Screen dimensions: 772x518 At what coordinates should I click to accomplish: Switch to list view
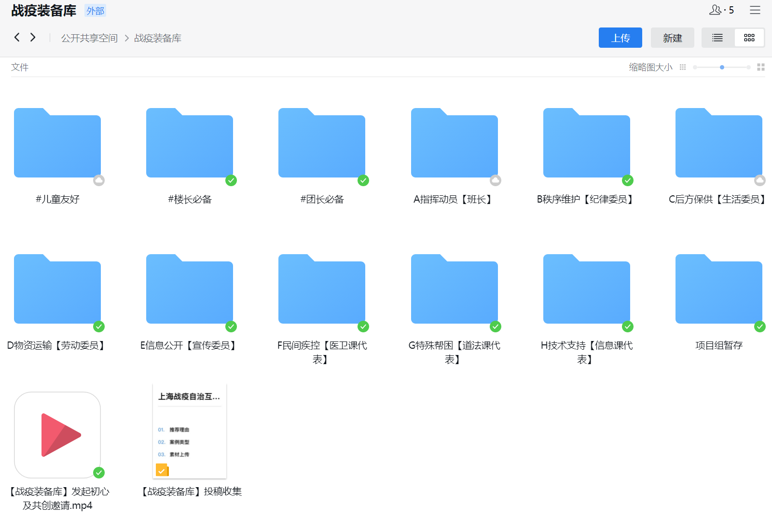click(717, 38)
